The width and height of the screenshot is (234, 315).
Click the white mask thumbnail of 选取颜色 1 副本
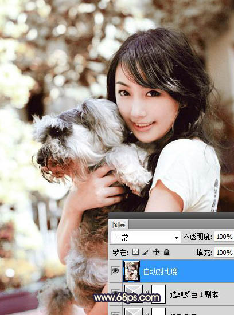coord(158,294)
